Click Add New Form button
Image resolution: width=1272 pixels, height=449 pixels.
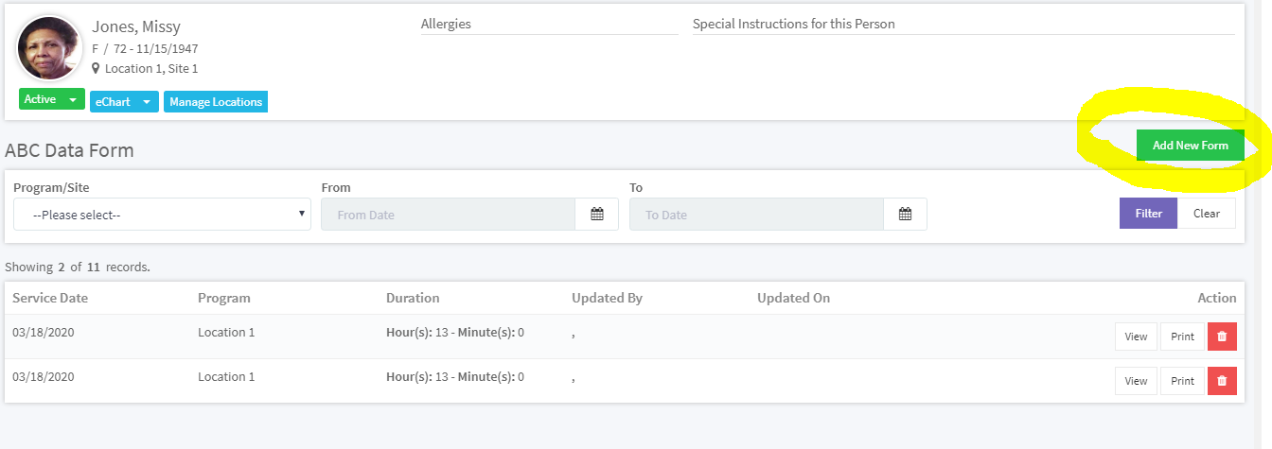(x=1190, y=146)
